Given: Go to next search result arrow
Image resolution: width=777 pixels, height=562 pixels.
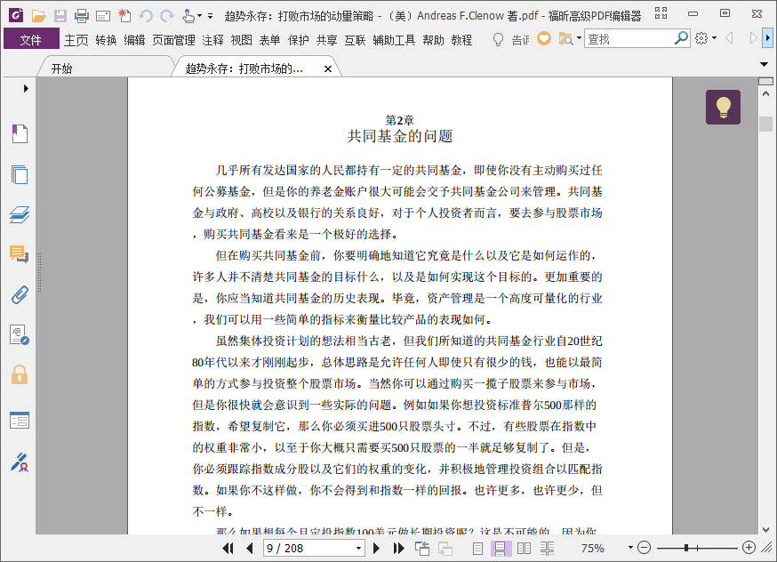Looking at the screenshot, I should pyautogui.click(x=753, y=37).
